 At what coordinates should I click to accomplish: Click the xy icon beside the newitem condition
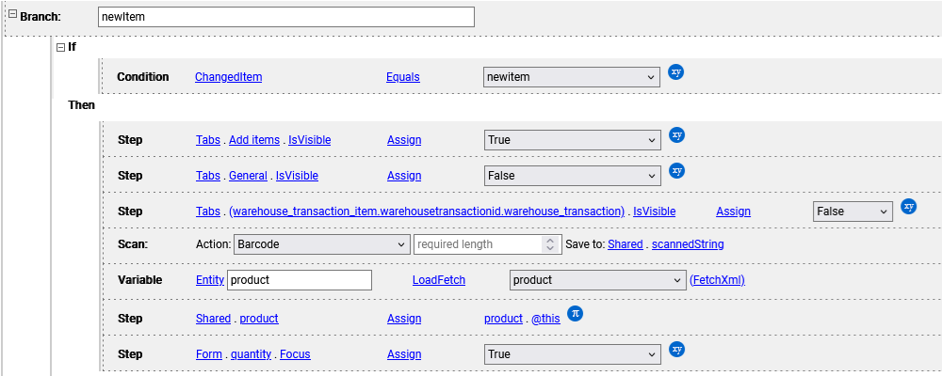point(675,72)
